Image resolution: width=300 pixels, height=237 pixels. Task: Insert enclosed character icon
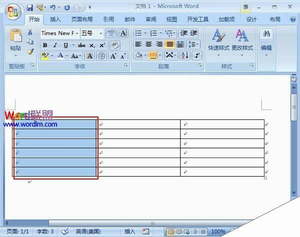pos(101,56)
